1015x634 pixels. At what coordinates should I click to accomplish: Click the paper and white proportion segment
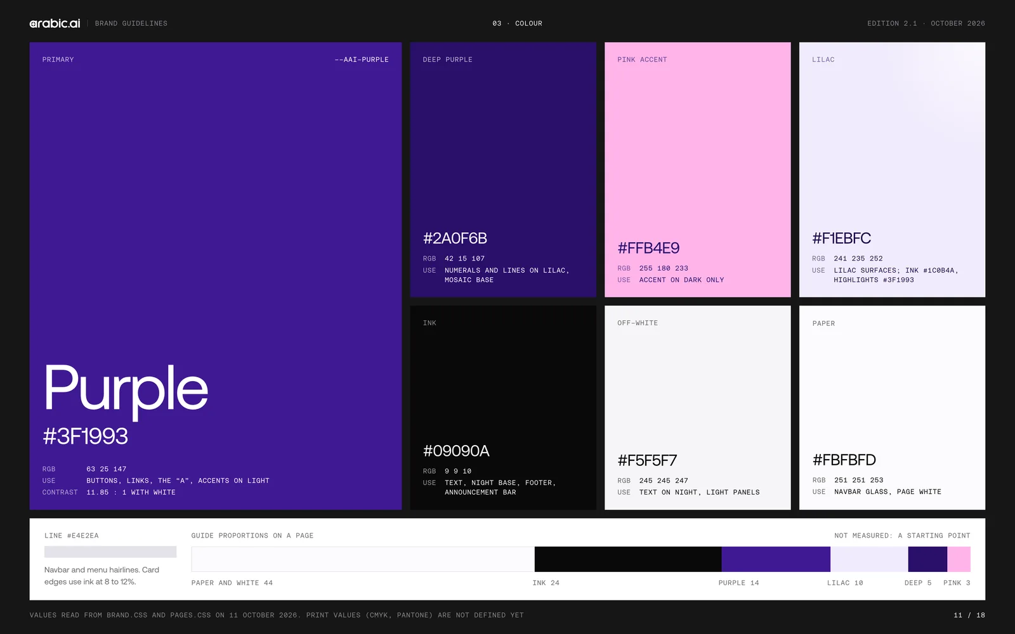[363, 559]
